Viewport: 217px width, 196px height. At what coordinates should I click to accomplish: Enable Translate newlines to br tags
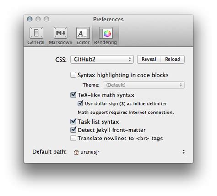[x=73, y=138]
